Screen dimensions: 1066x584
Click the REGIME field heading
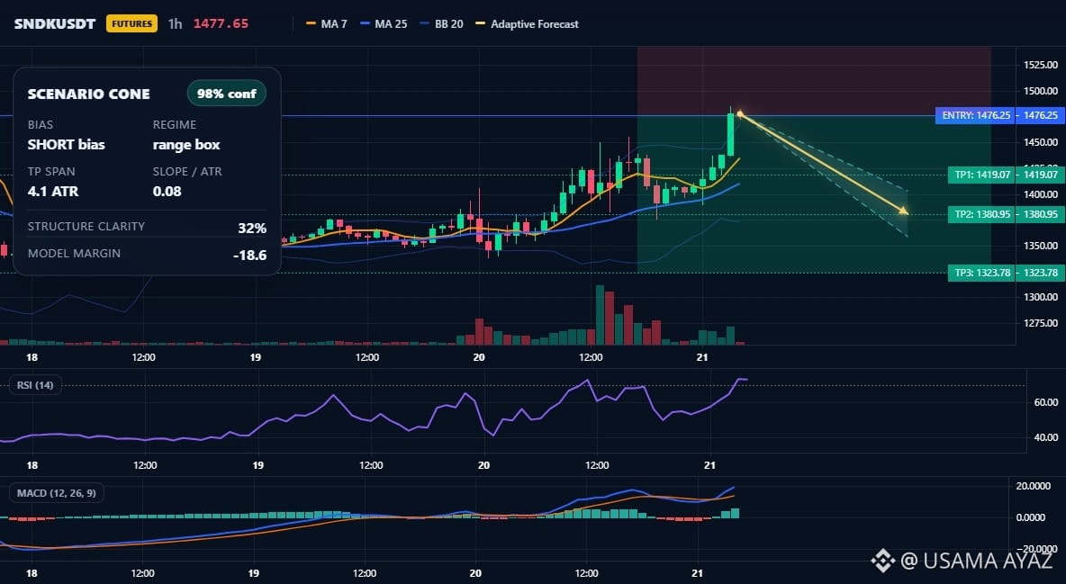pyautogui.click(x=175, y=124)
